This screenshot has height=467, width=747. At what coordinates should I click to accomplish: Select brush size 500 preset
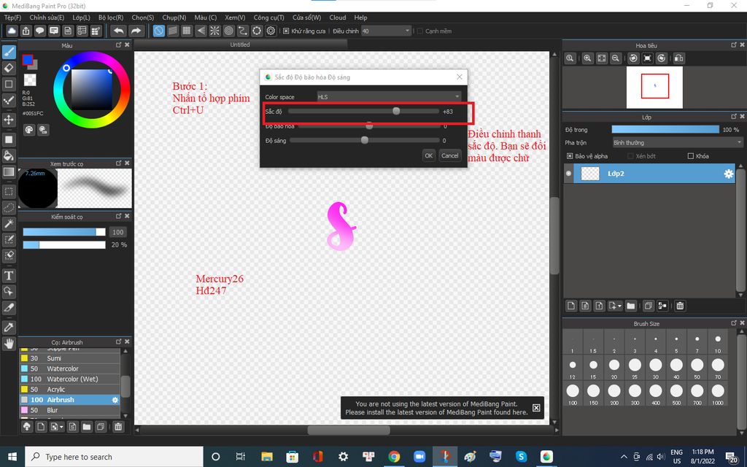[676, 393]
